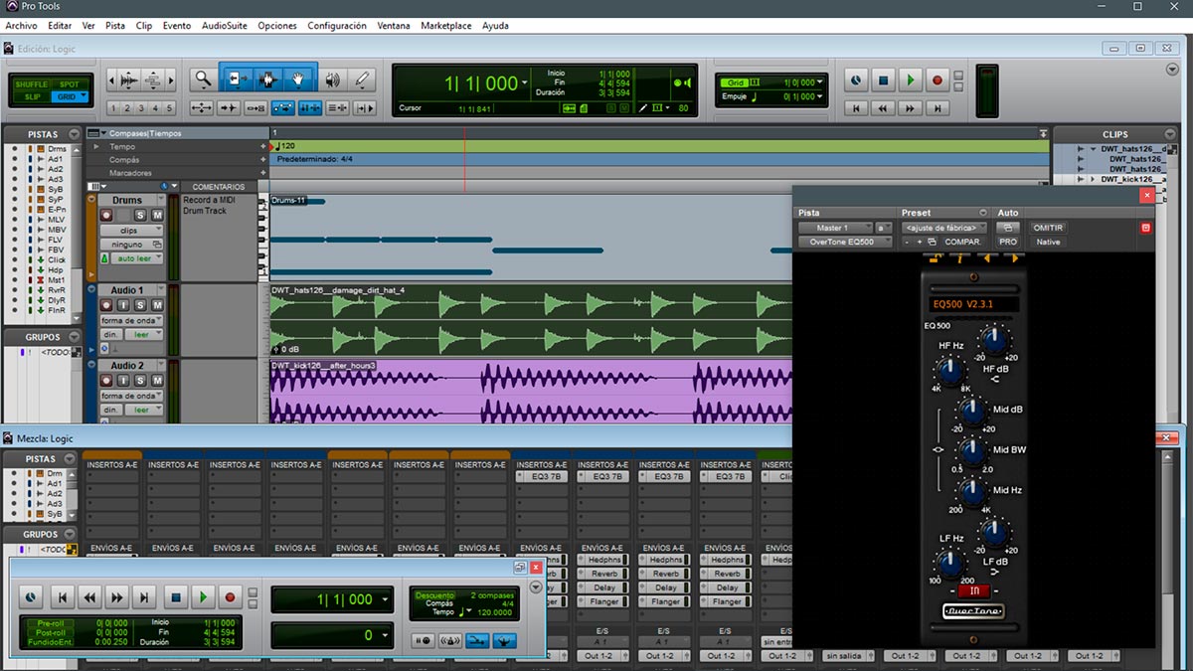Toggle the IN button on EQ500 plugin
The width and height of the screenshot is (1193, 671).
coord(974,591)
